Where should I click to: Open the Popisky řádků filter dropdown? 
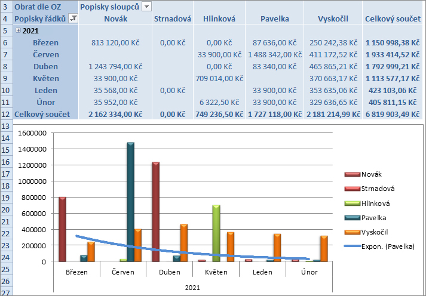(73, 18)
